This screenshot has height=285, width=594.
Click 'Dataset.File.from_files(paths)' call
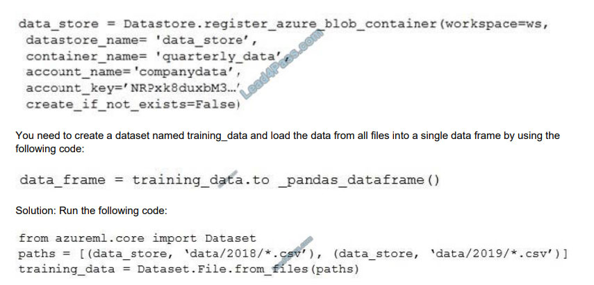(x=248, y=270)
